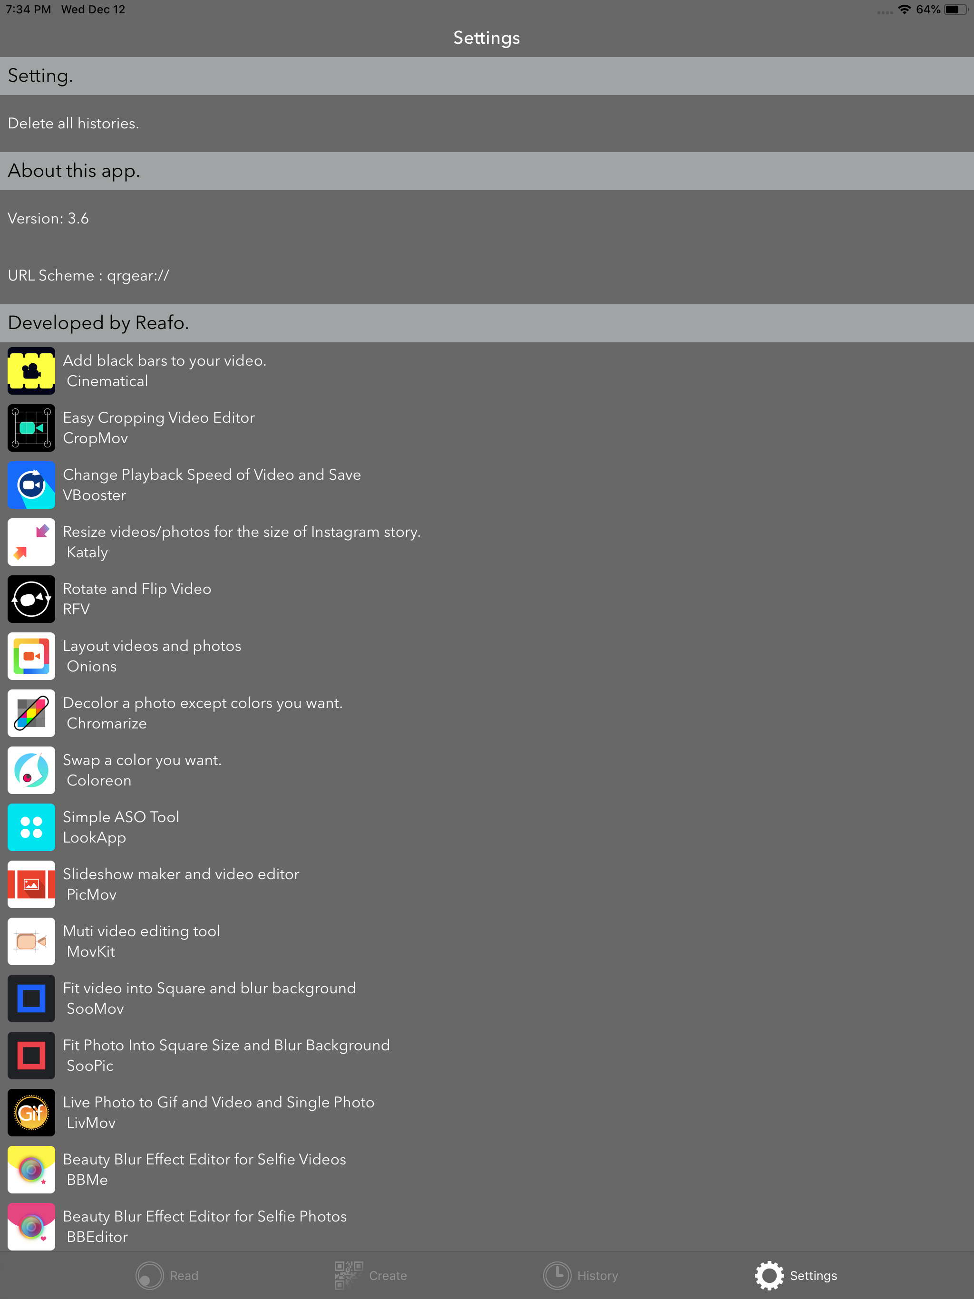Open SooPic Fit Photo Into Square link
The width and height of the screenshot is (974, 1299).
[x=226, y=1055]
